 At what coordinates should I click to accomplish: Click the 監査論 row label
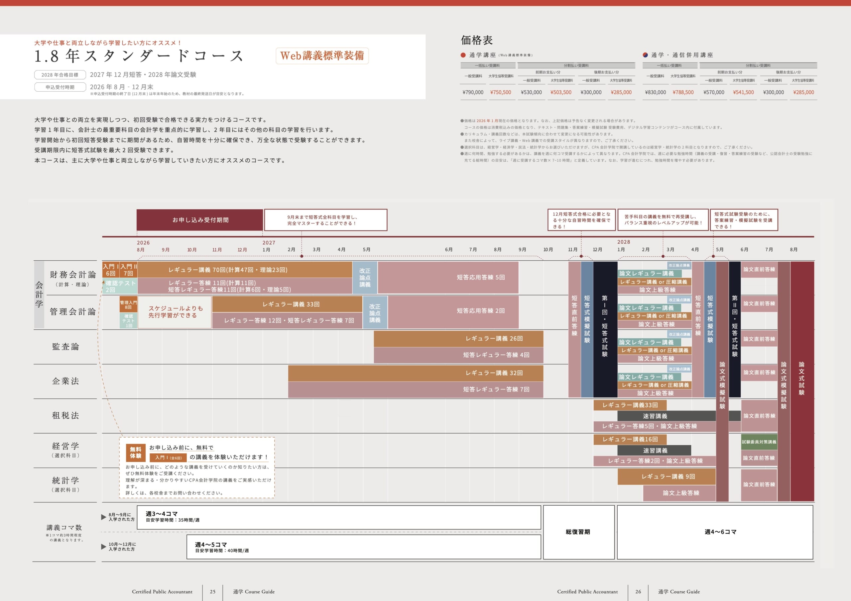pos(65,347)
